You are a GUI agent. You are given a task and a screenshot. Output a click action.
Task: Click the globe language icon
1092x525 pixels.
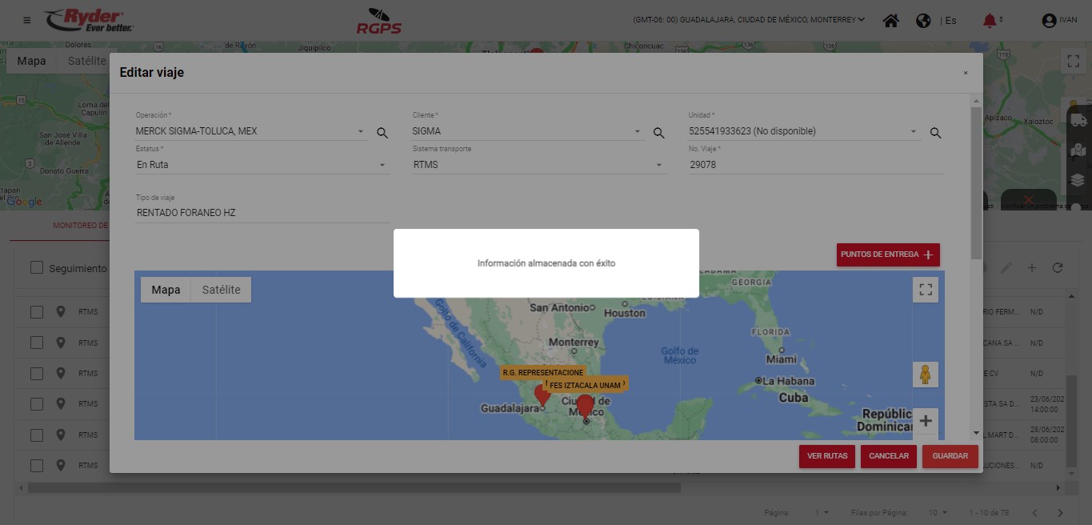pos(923,21)
